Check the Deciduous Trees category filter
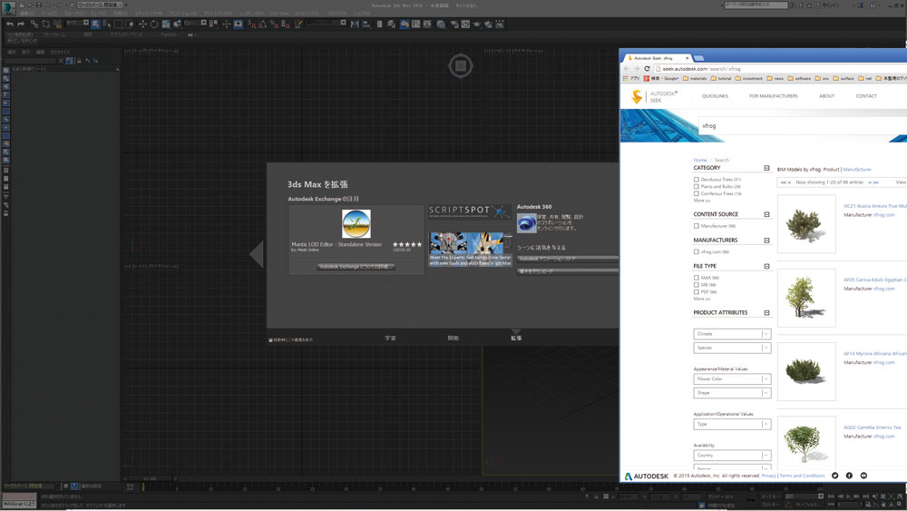Image resolution: width=907 pixels, height=511 pixels. click(x=697, y=180)
